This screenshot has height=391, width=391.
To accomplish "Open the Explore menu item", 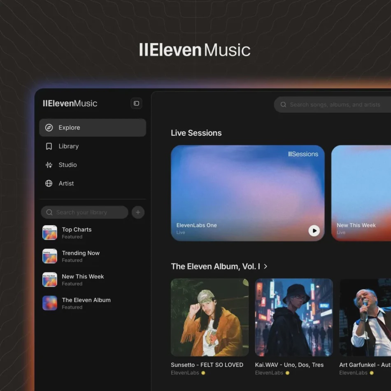I will pyautogui.click(x=93, y=128).
